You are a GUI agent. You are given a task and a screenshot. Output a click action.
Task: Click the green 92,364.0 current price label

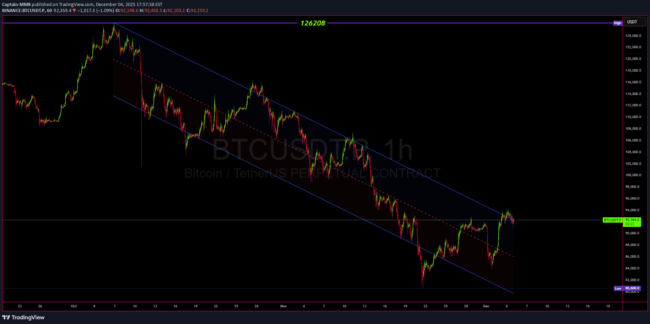(x=632, y=220)
